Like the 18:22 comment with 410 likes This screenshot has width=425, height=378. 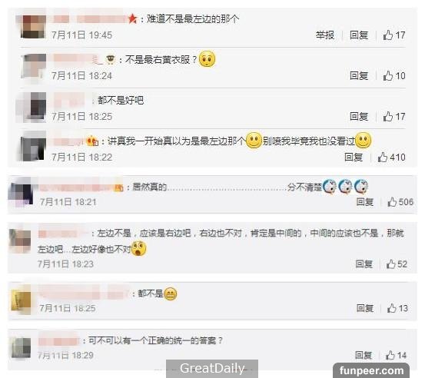391,157
